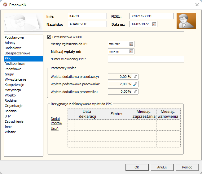Open calendar for Miesiąc zgłoszenia do IF
202x174 pixels.
(131, 44)
